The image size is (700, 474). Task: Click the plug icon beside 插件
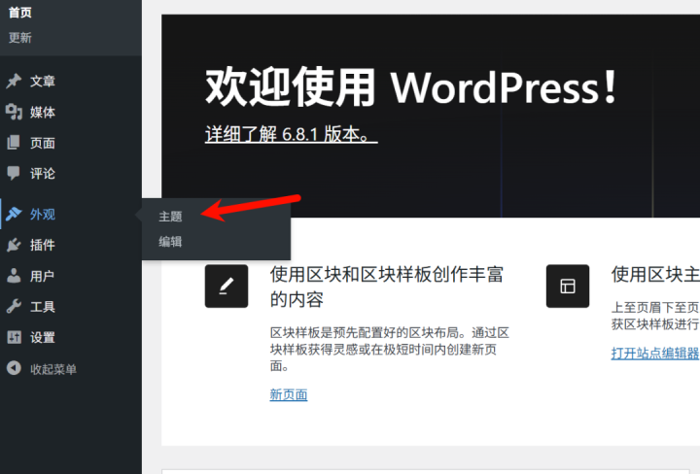14,245
